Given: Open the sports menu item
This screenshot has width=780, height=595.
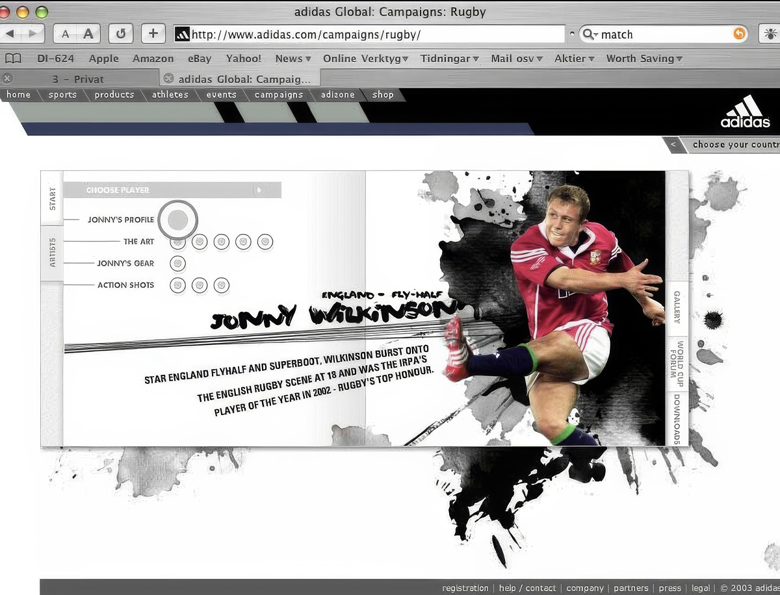Looking at the screenshot, I should [62, 95].
